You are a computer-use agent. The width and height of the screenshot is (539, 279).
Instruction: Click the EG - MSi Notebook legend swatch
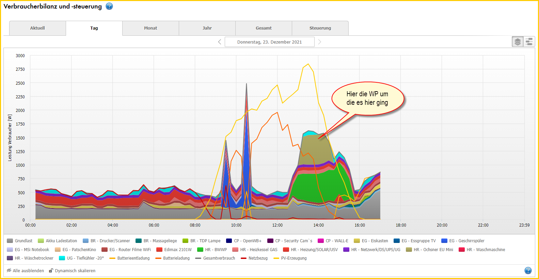point(10,250)
